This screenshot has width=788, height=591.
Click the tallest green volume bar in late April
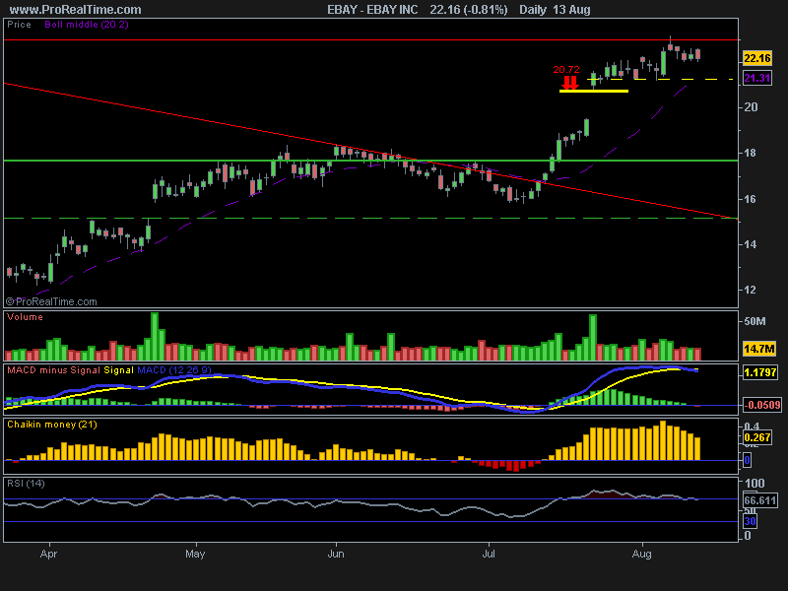tap(155, 336)
